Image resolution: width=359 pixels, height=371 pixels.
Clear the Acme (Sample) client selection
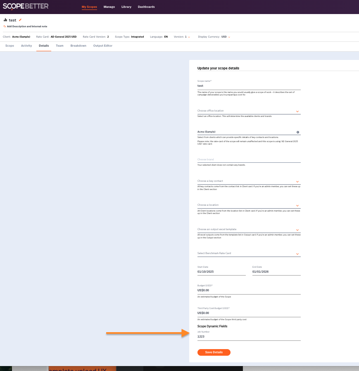(298, 132)
